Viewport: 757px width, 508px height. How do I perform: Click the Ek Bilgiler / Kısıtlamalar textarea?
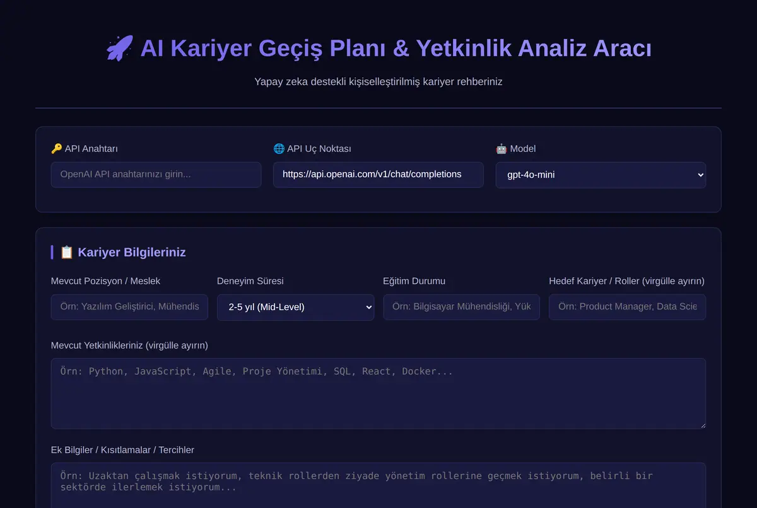378,485
